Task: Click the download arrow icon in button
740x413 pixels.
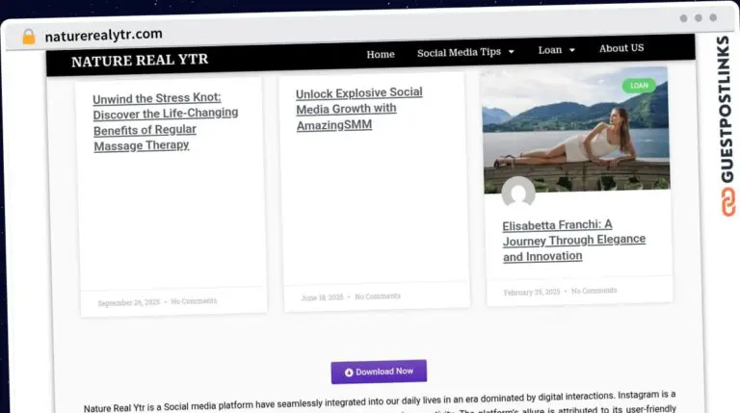Action: (349, 372)
